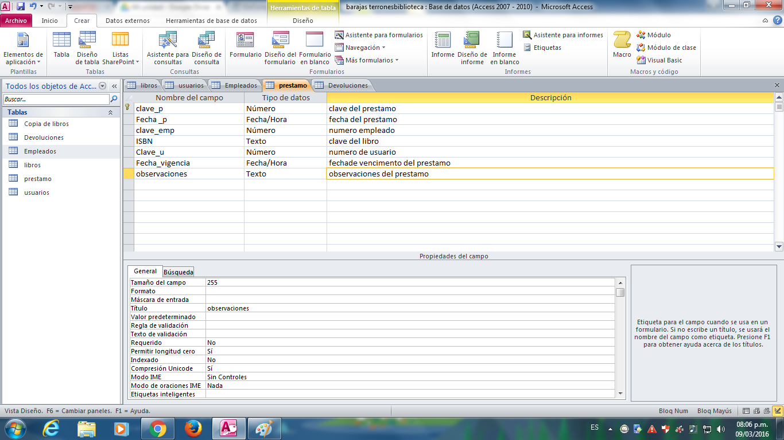Launch Firefox from the taskbar
The width and height of the screenshot is (784, 440).
[x=193, y=428]
